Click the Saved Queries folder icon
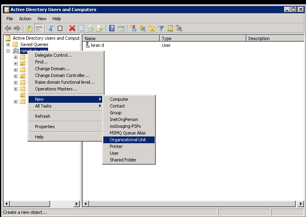Screen dimensions: 306x217 click(x=15, y=44)
